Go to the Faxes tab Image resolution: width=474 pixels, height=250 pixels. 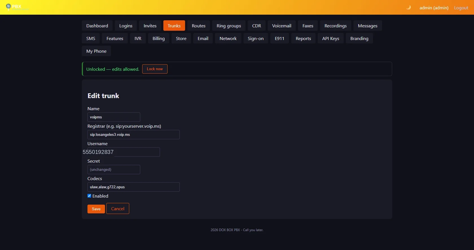(308, 26)
